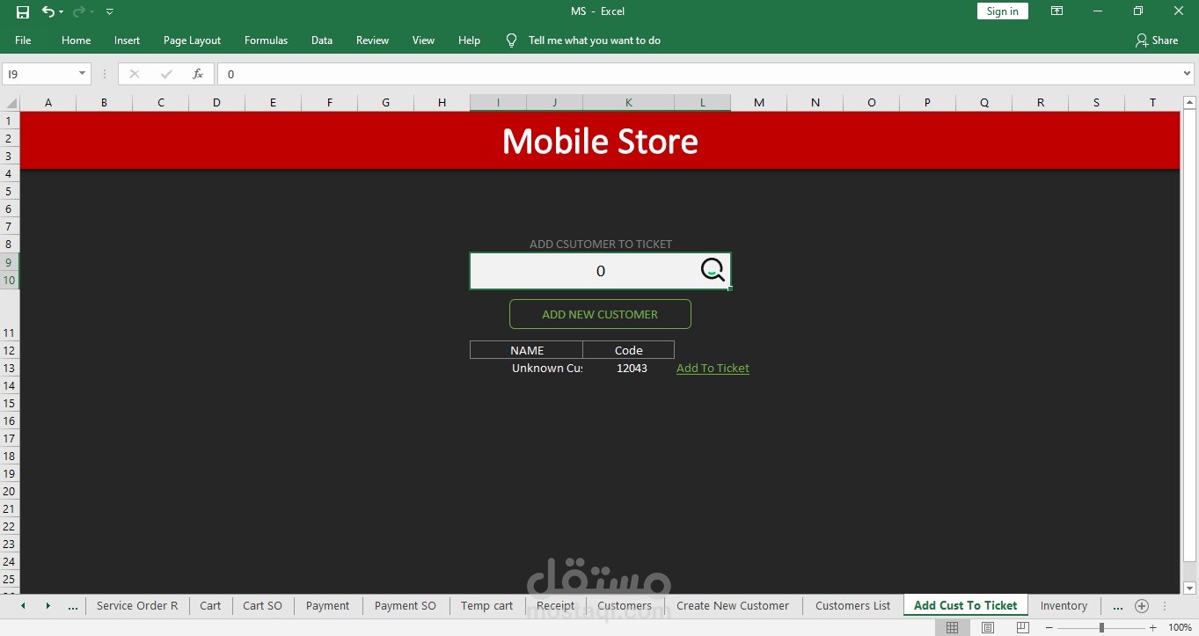
Task: Click the Code table header cell
Action: pos(628,350)
